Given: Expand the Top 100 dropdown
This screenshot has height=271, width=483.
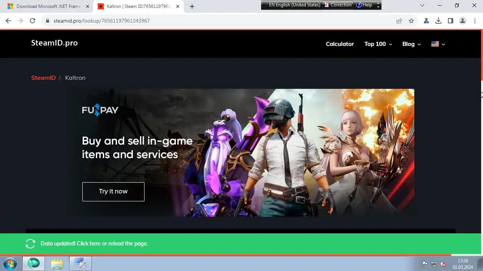Looking at the screenshot, I should [x=378, y=44].
